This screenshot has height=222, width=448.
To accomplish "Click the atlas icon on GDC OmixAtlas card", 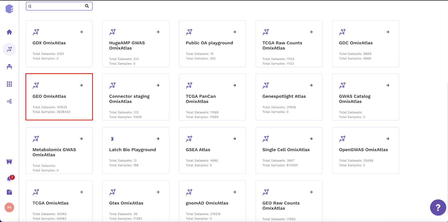I will pos(342,32).
